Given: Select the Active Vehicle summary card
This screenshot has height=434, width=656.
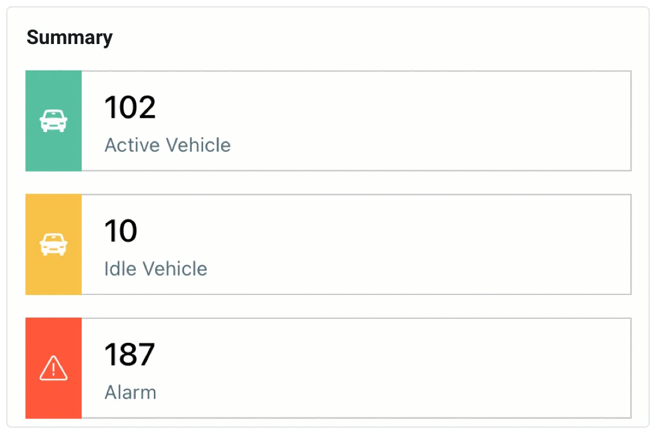Looking at the screenshot, I should pyautogui.click(x=329, y=121).
